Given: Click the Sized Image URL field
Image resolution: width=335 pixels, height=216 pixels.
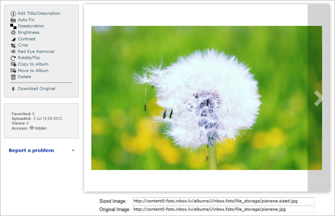Looking at the screenshot, I should [x=222, y=201].
